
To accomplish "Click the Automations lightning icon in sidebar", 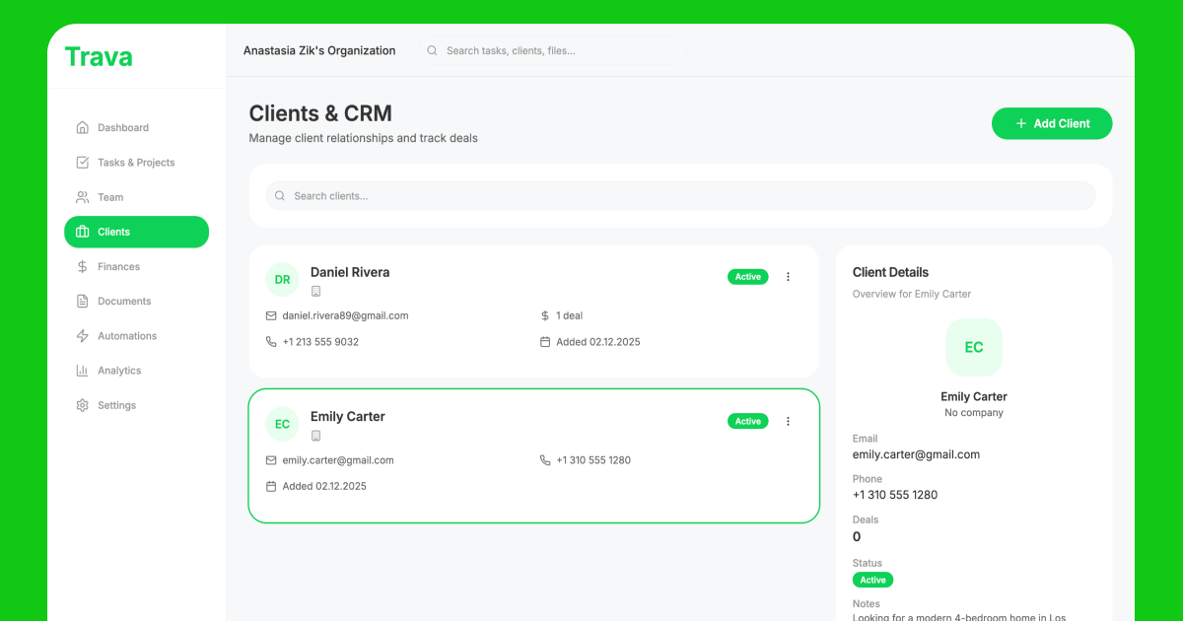I will 83,336.
